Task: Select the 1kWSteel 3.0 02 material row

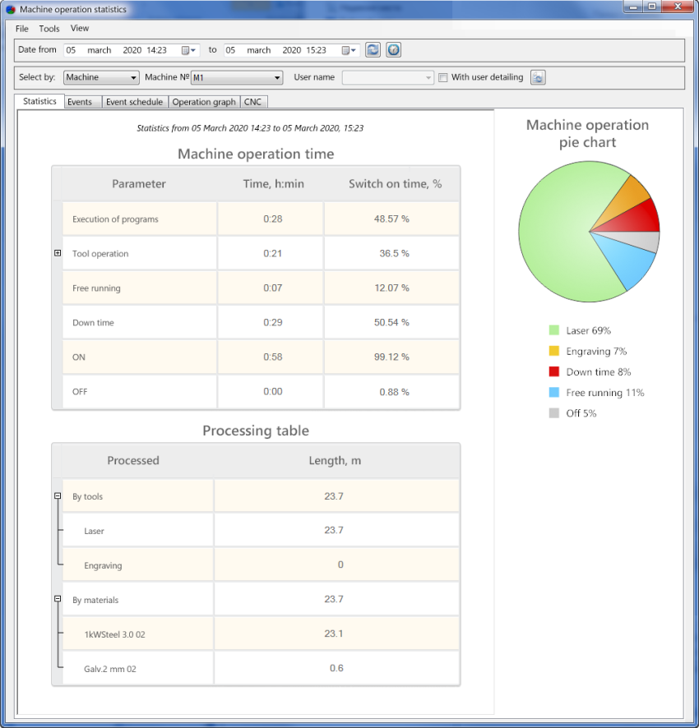Action: pyautogui.click(x=261, y=634)
